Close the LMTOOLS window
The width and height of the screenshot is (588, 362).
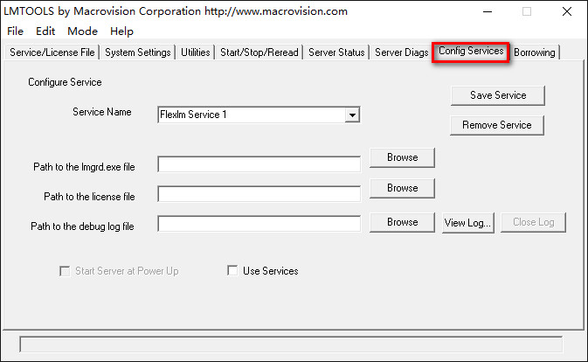567,11
